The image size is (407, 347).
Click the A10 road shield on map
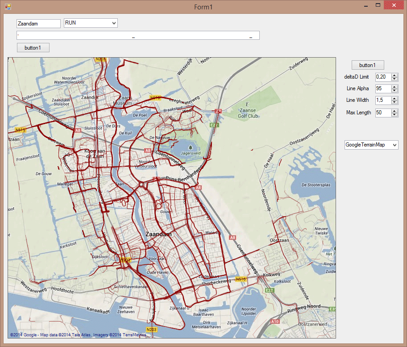click(x=275, y=322)
